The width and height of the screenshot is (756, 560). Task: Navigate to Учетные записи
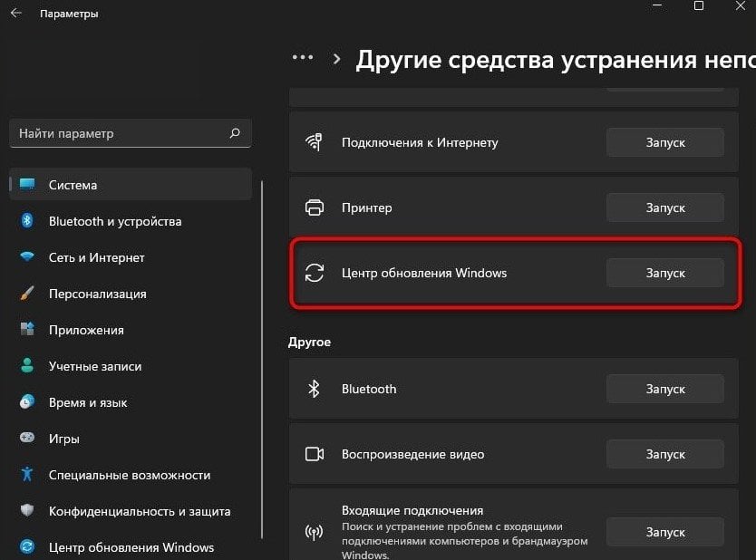click(x=131, y=366)
